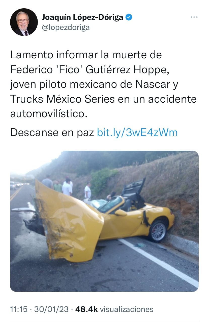This screenshot has height=322, width=209.
Task: Open Joaquín López-Dóriga's profile avatar
Action: 24,22
